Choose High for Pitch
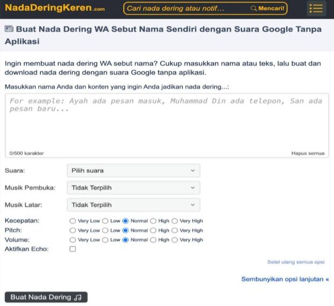Viewport: 334px width, 306px height. pyautogui.click(x=153, y=230)
